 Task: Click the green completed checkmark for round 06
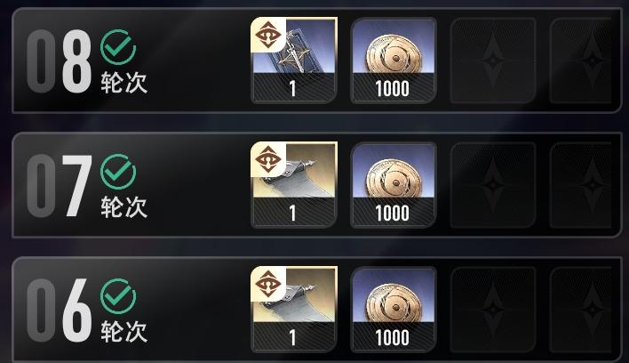click(118, 296)
